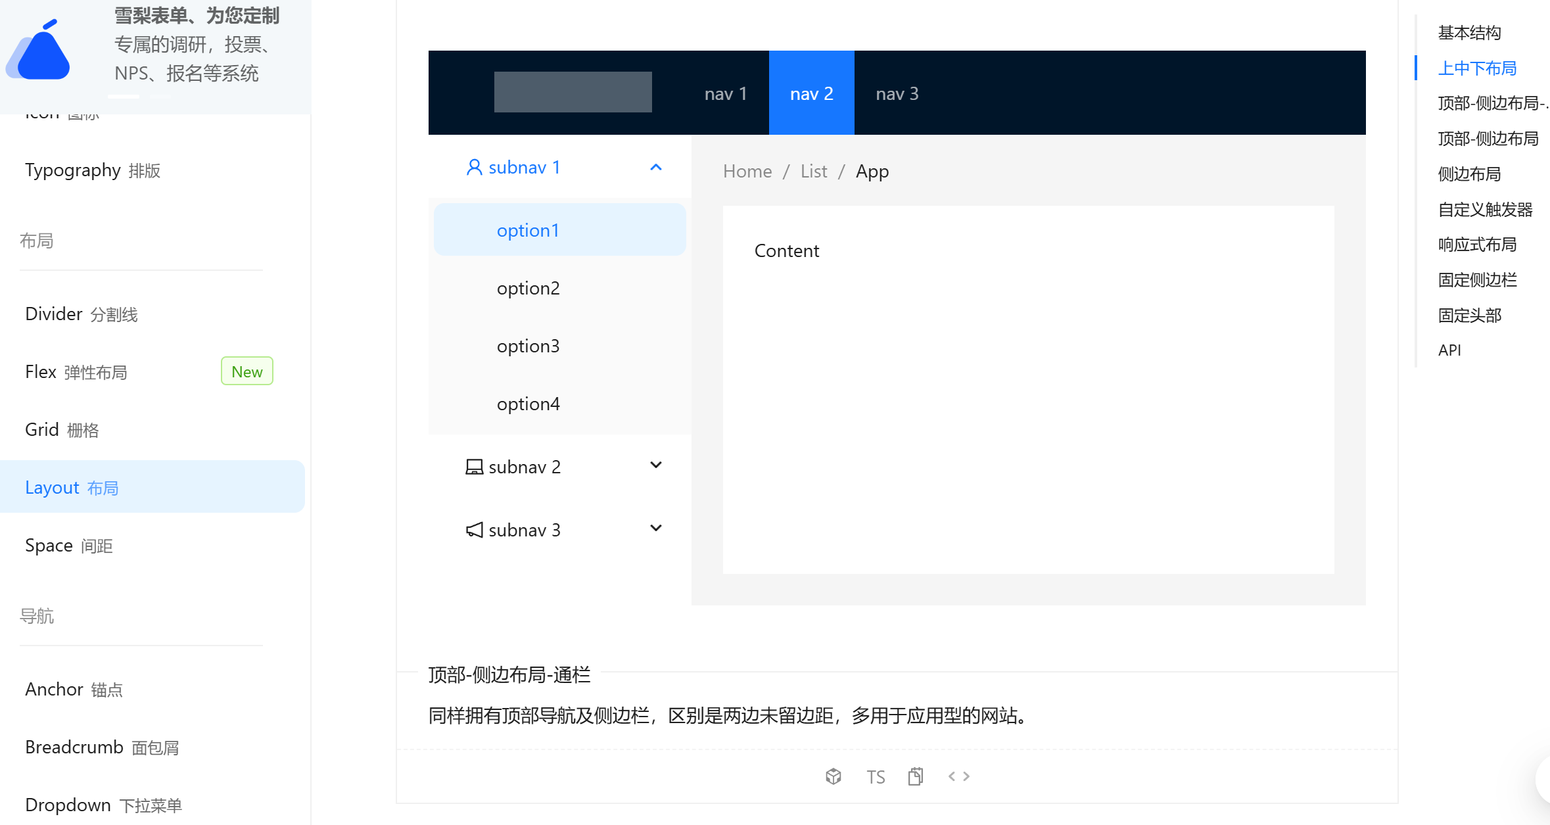Viewport: 1550px width, 825px height.
Task: Click the Home breadcrumb link
Action: pyautogui.click(x=747, y=171)
